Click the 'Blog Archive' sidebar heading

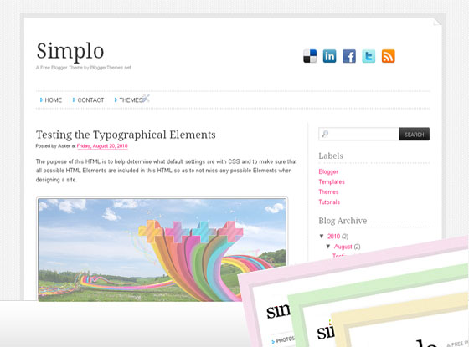point(343,221)
